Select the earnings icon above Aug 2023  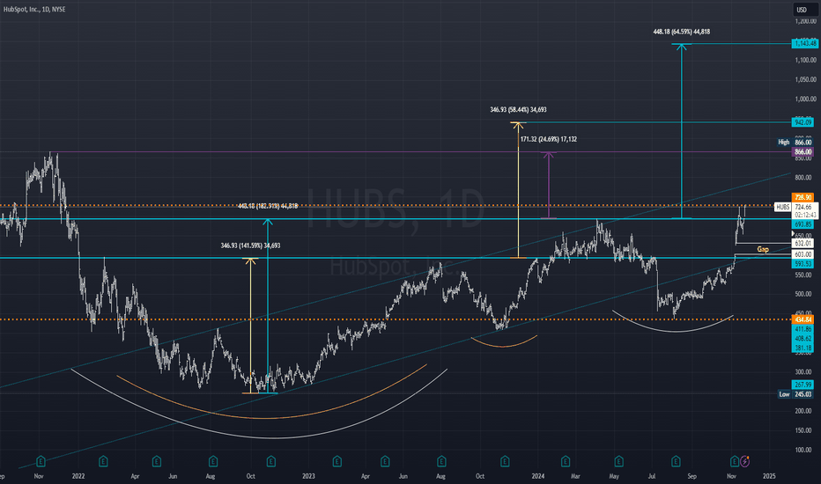tap(442, 461)
